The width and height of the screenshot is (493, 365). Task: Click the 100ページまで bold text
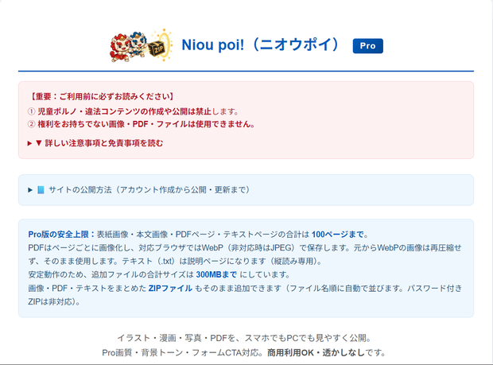[338, 235]
